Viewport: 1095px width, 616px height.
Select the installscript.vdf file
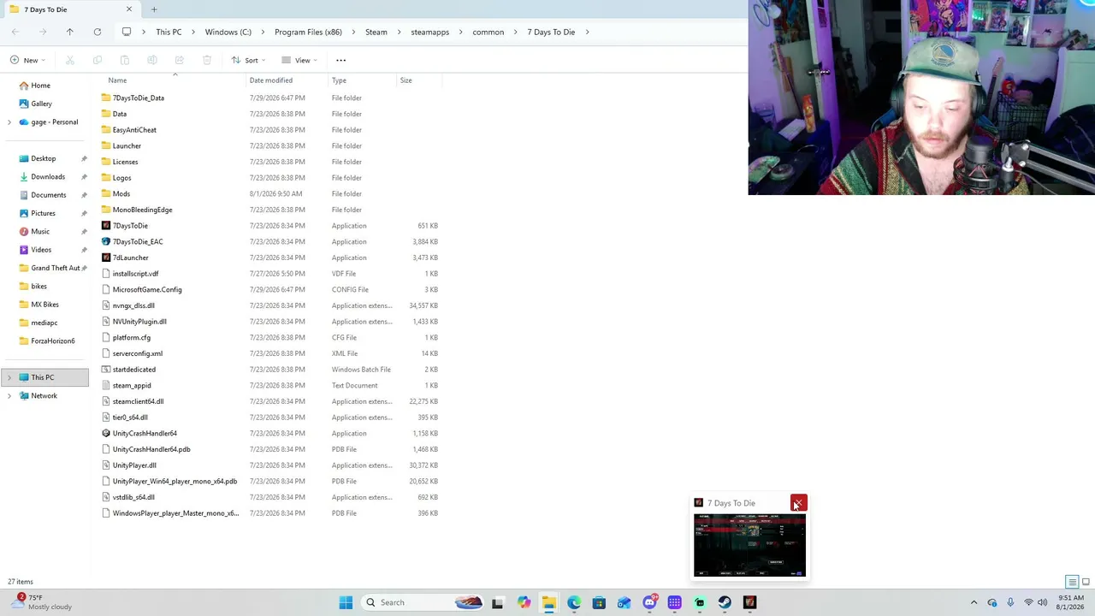[x=269, y=274]
